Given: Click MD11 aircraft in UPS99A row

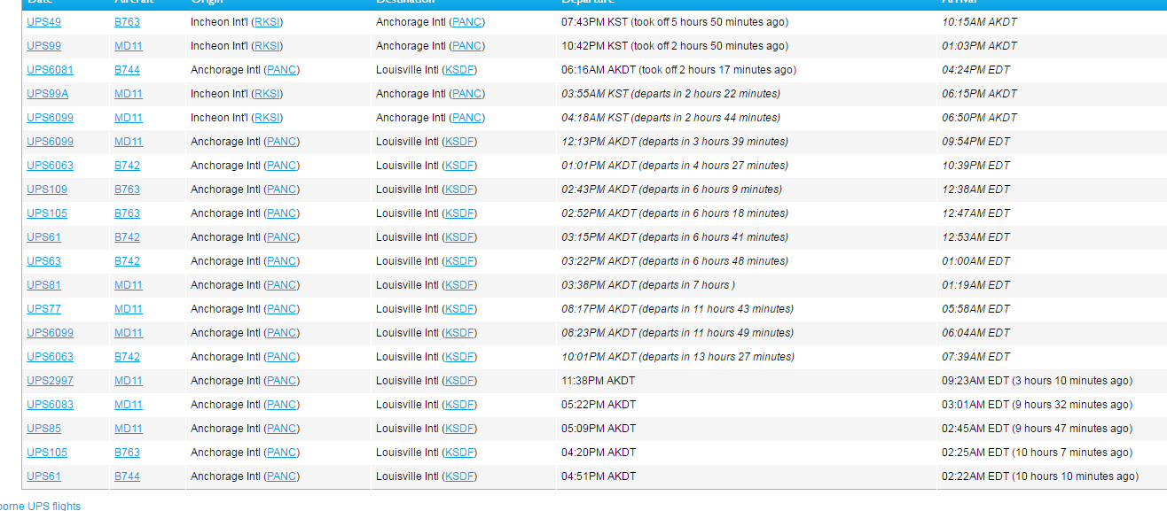Looking at the screenshot, I should coord(129,94).
